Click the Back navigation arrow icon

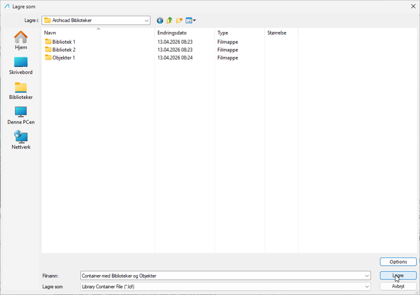(160, 21)
